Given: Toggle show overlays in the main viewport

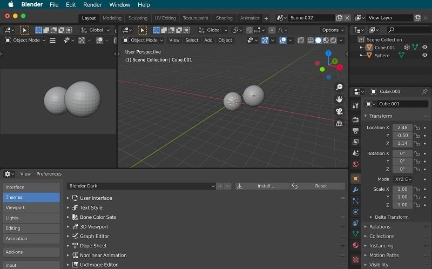Looking at the screenshot, I should (282, 40).
